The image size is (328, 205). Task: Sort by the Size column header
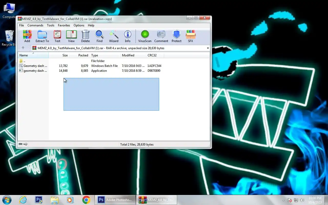(x=59, y=55)
